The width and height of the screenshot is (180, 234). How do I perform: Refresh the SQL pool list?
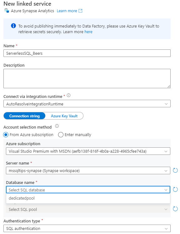click(175, 209)
